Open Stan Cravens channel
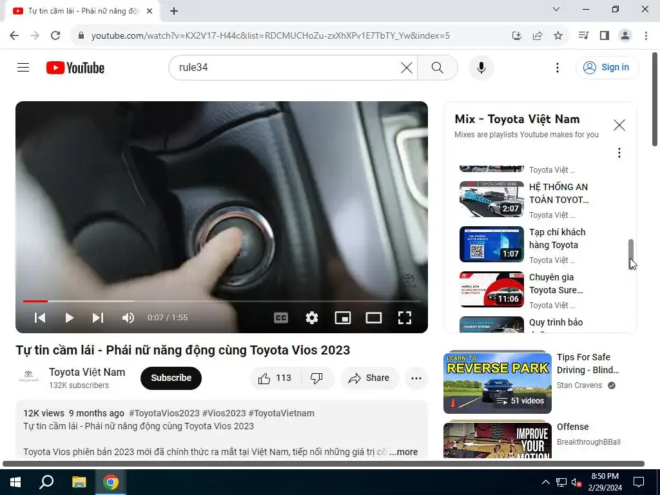 579,385
